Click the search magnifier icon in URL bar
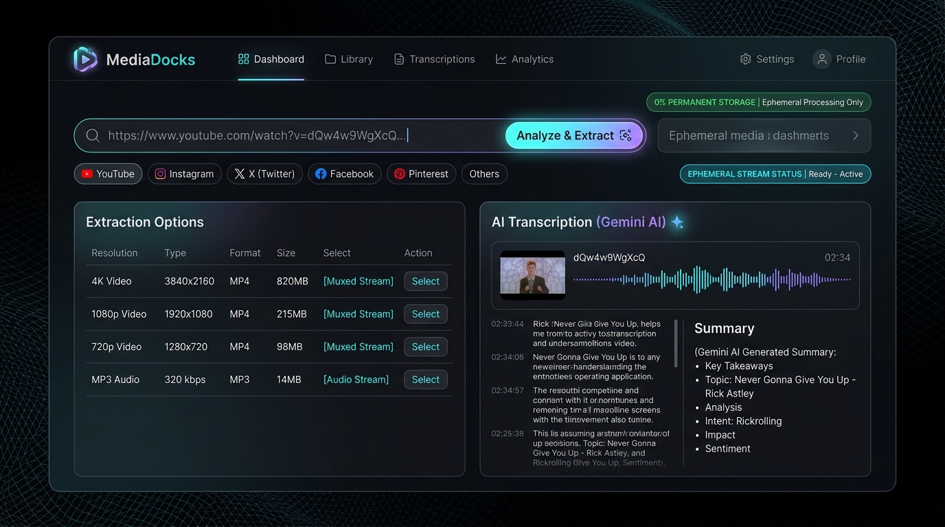Viewport: 945px width, 527px height. (x=93, y=136)
